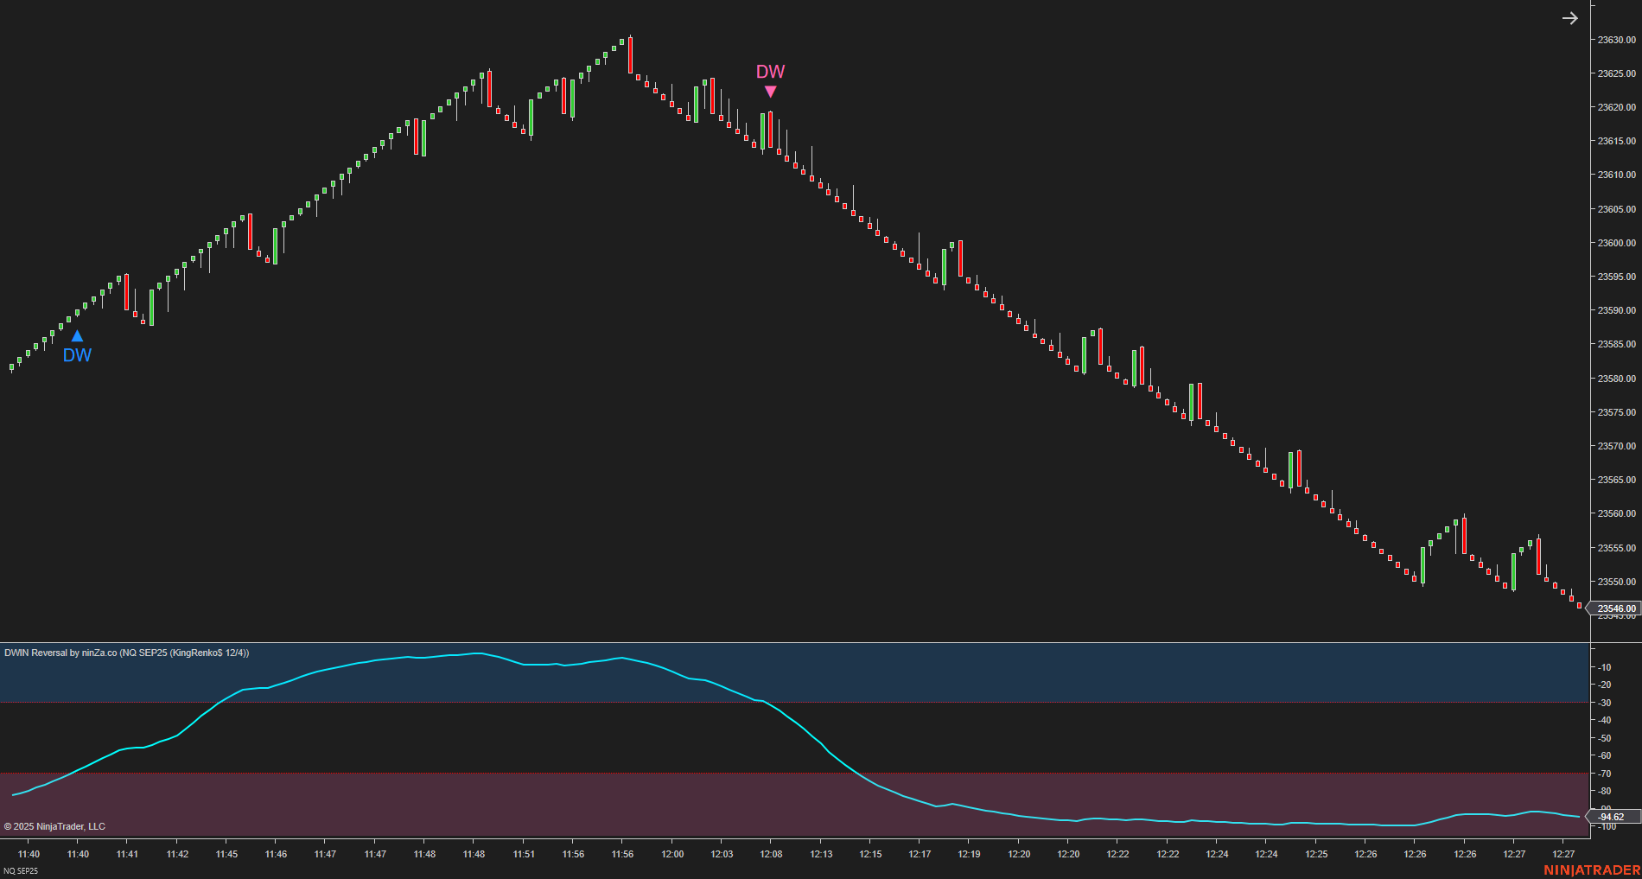
Task: Click the indicator value marker showing -94.62
Action: click(x=1611, y=816)
